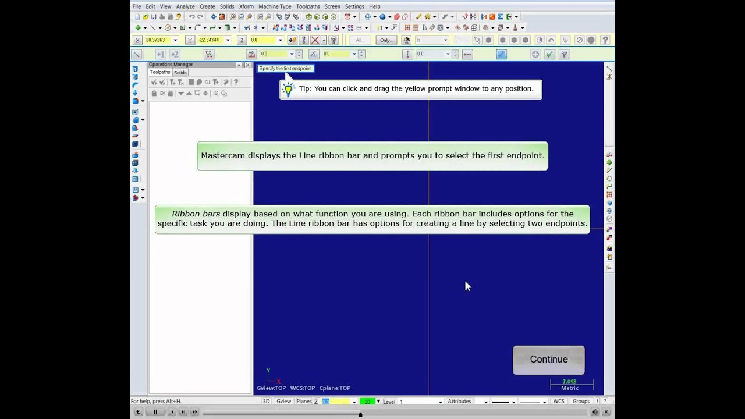Toggle the Length lock button in Line ribbon

tap(251, 54)
